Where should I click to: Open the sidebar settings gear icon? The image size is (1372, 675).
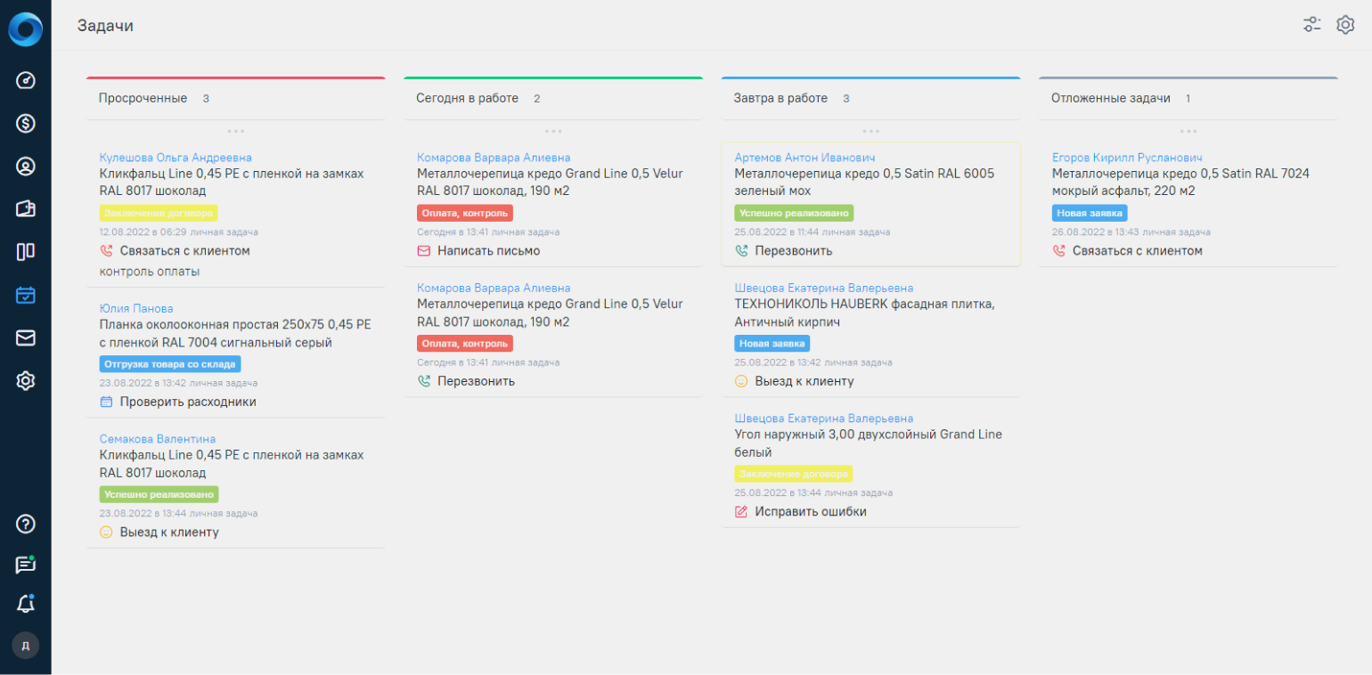26,381
